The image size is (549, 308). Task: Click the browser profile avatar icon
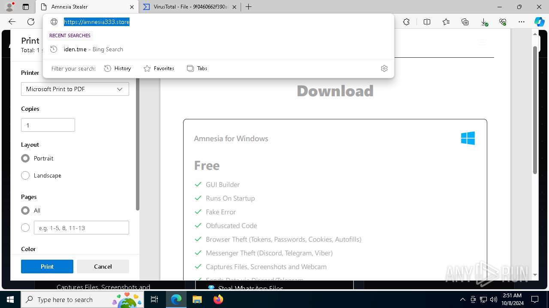coord(9,6)
